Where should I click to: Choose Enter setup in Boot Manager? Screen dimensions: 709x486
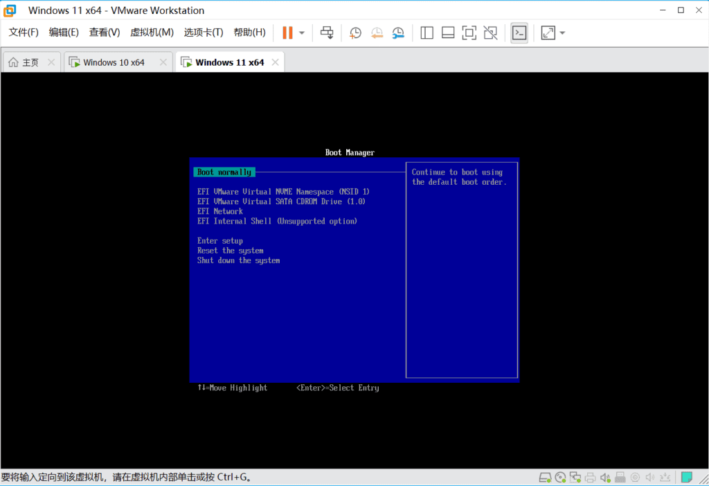(x=220, y=241)
